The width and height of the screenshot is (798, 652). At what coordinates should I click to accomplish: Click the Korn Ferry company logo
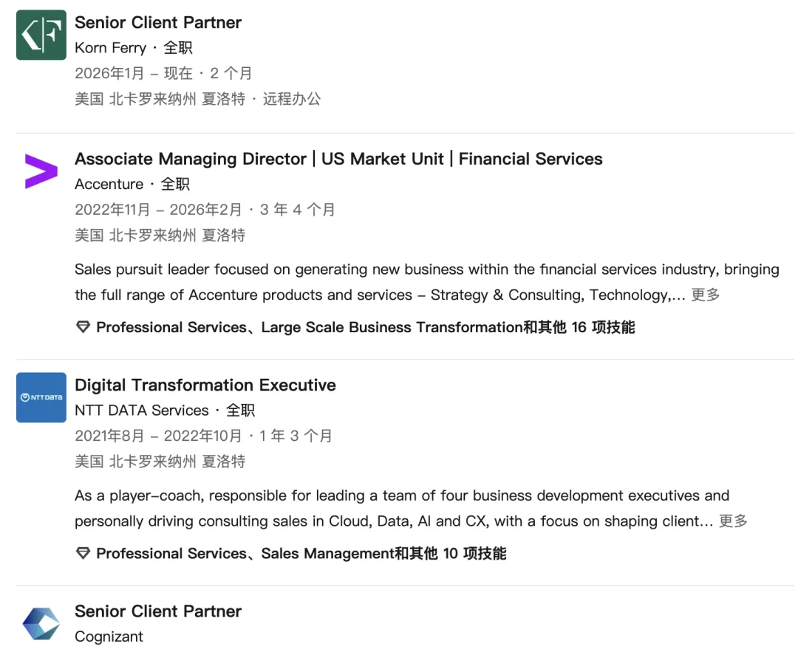coord(41,35)
